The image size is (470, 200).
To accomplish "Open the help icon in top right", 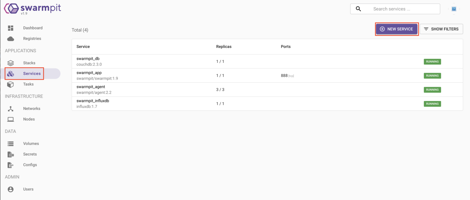I will (x=454, y=9).
